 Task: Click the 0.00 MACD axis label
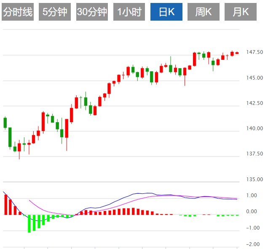coord(252,212)
